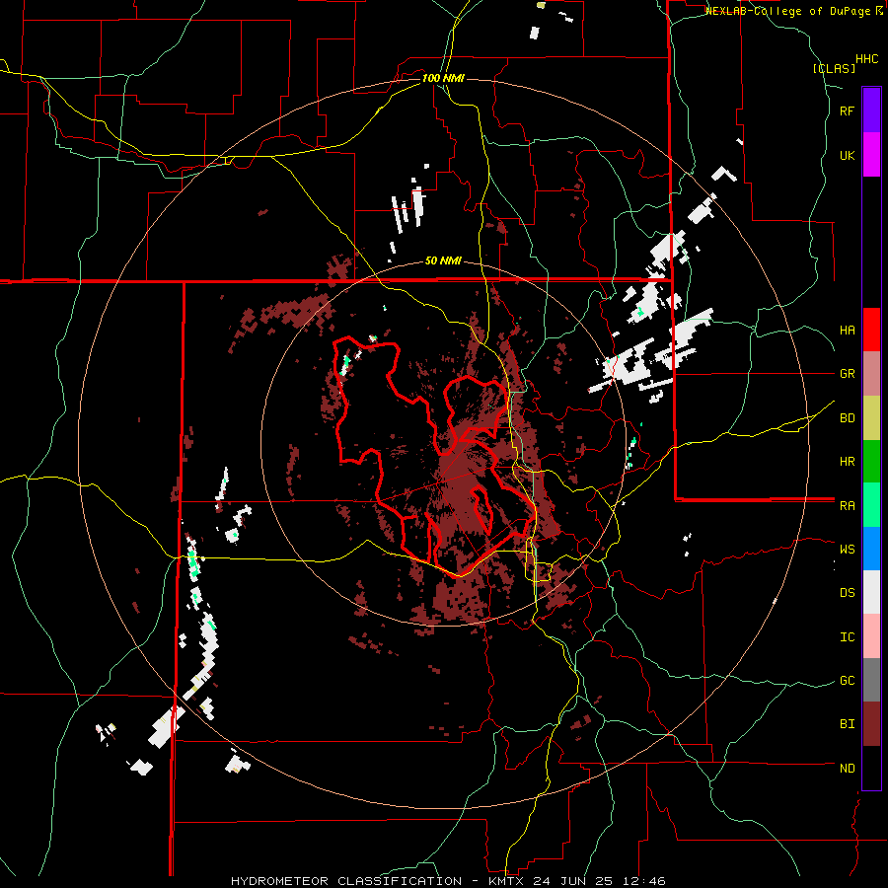Screen dimensions: 888x888
Task: Click the HHC product label
Action: [x=867, y=59]
